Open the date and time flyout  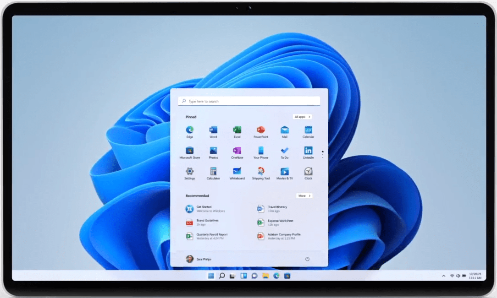(475, 276)
